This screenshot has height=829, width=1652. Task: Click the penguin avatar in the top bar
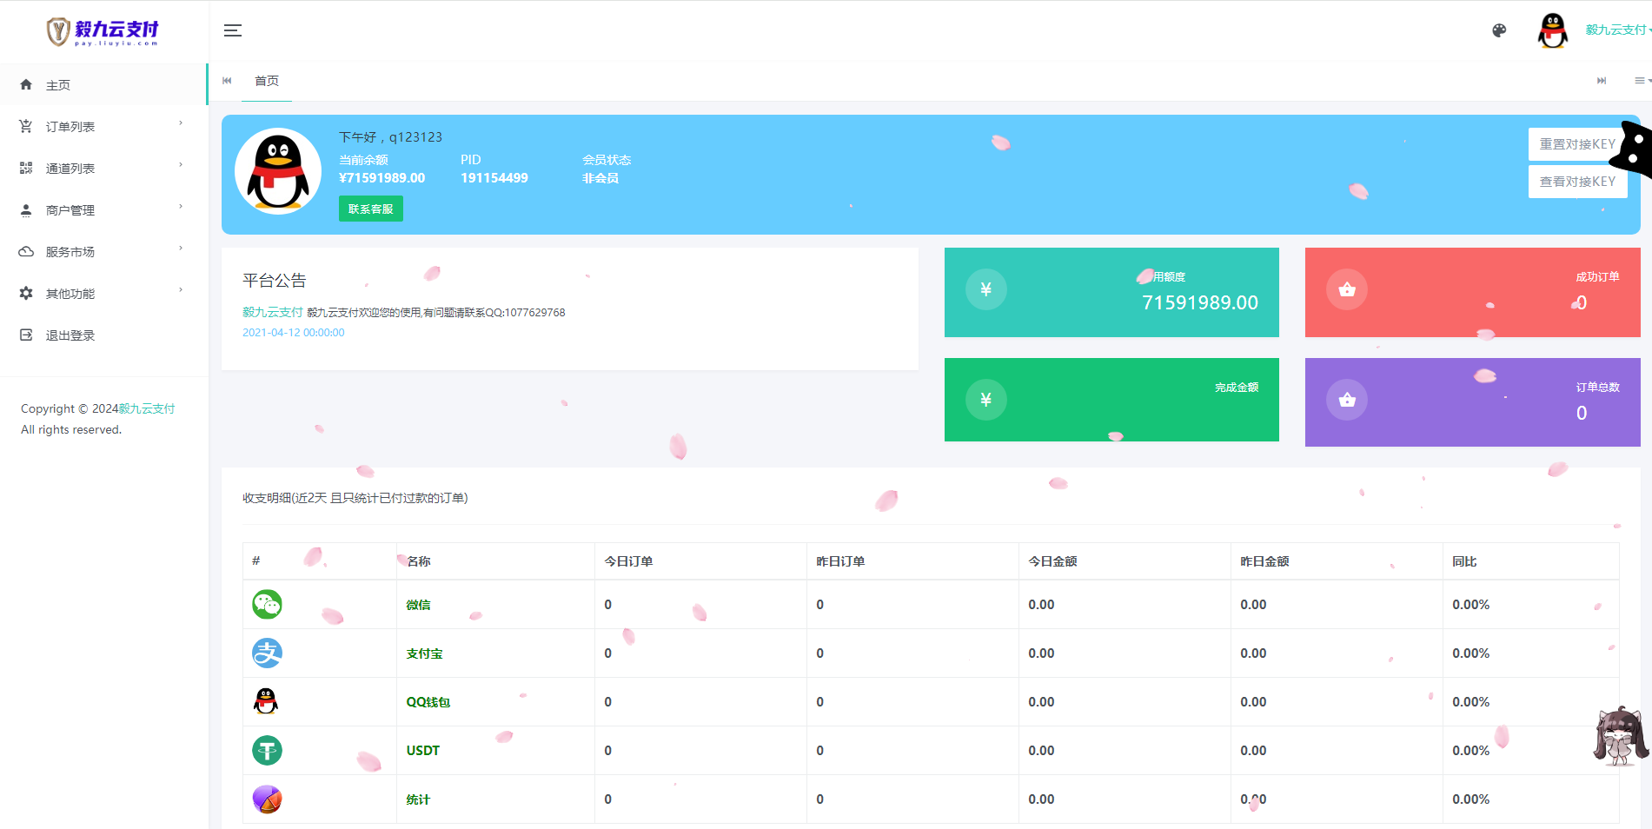(x=1552, y=30)
